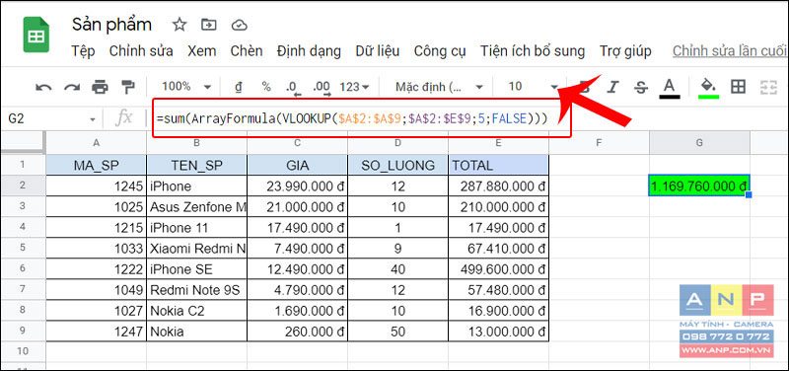Select product code cell 1247

tap(96, 332)
